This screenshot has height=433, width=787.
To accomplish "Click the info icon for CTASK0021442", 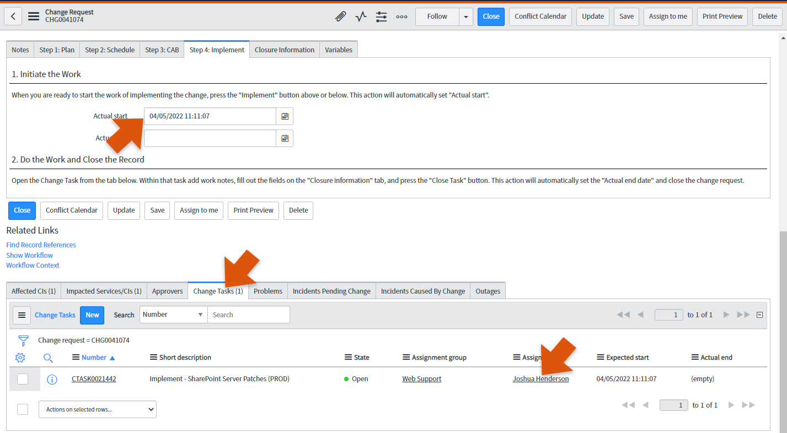I will coord(52,379).
